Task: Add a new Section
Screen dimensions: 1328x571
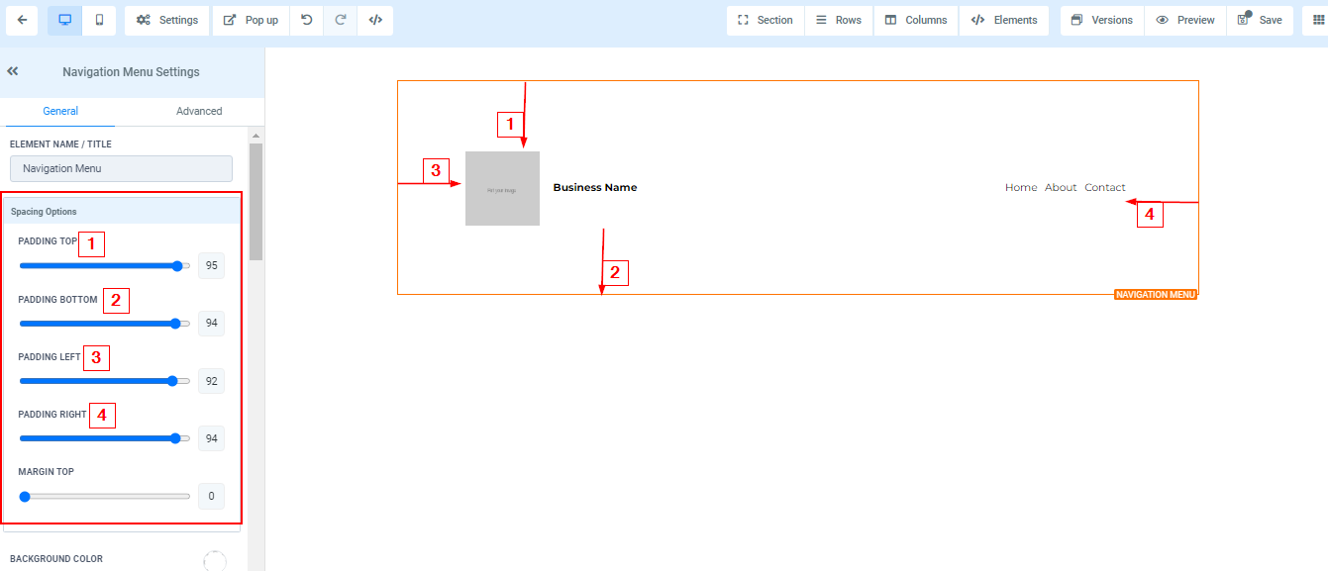Action: pyautogui.click(x=765, y=20)
